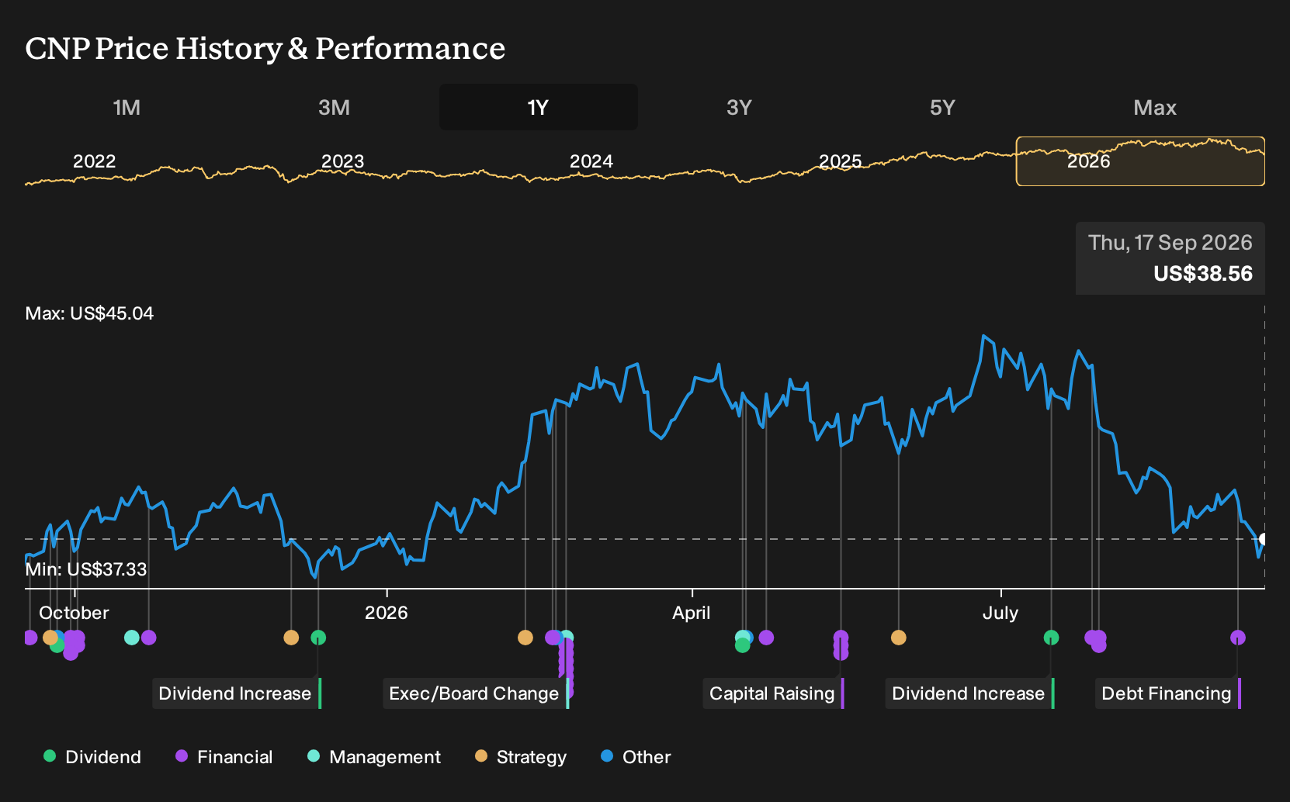The height and width of the screenshot is (802, 1290).
Task: Click the Max: US$45.04 label
Action: (x=89, y=313)
